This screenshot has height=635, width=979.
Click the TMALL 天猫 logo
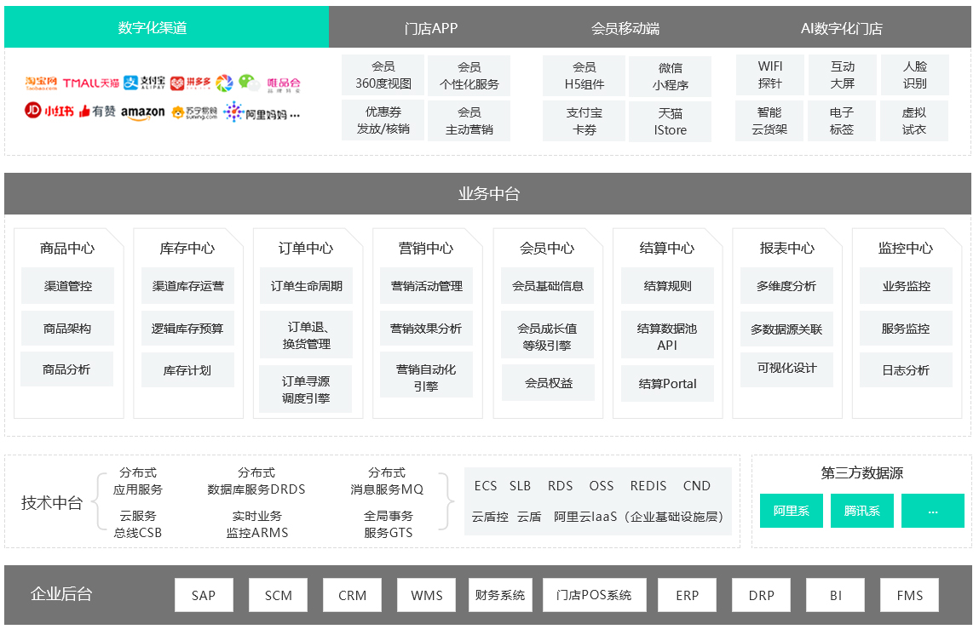90,83
